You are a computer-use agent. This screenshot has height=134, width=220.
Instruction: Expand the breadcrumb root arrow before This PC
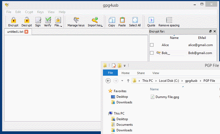(139, 81)
